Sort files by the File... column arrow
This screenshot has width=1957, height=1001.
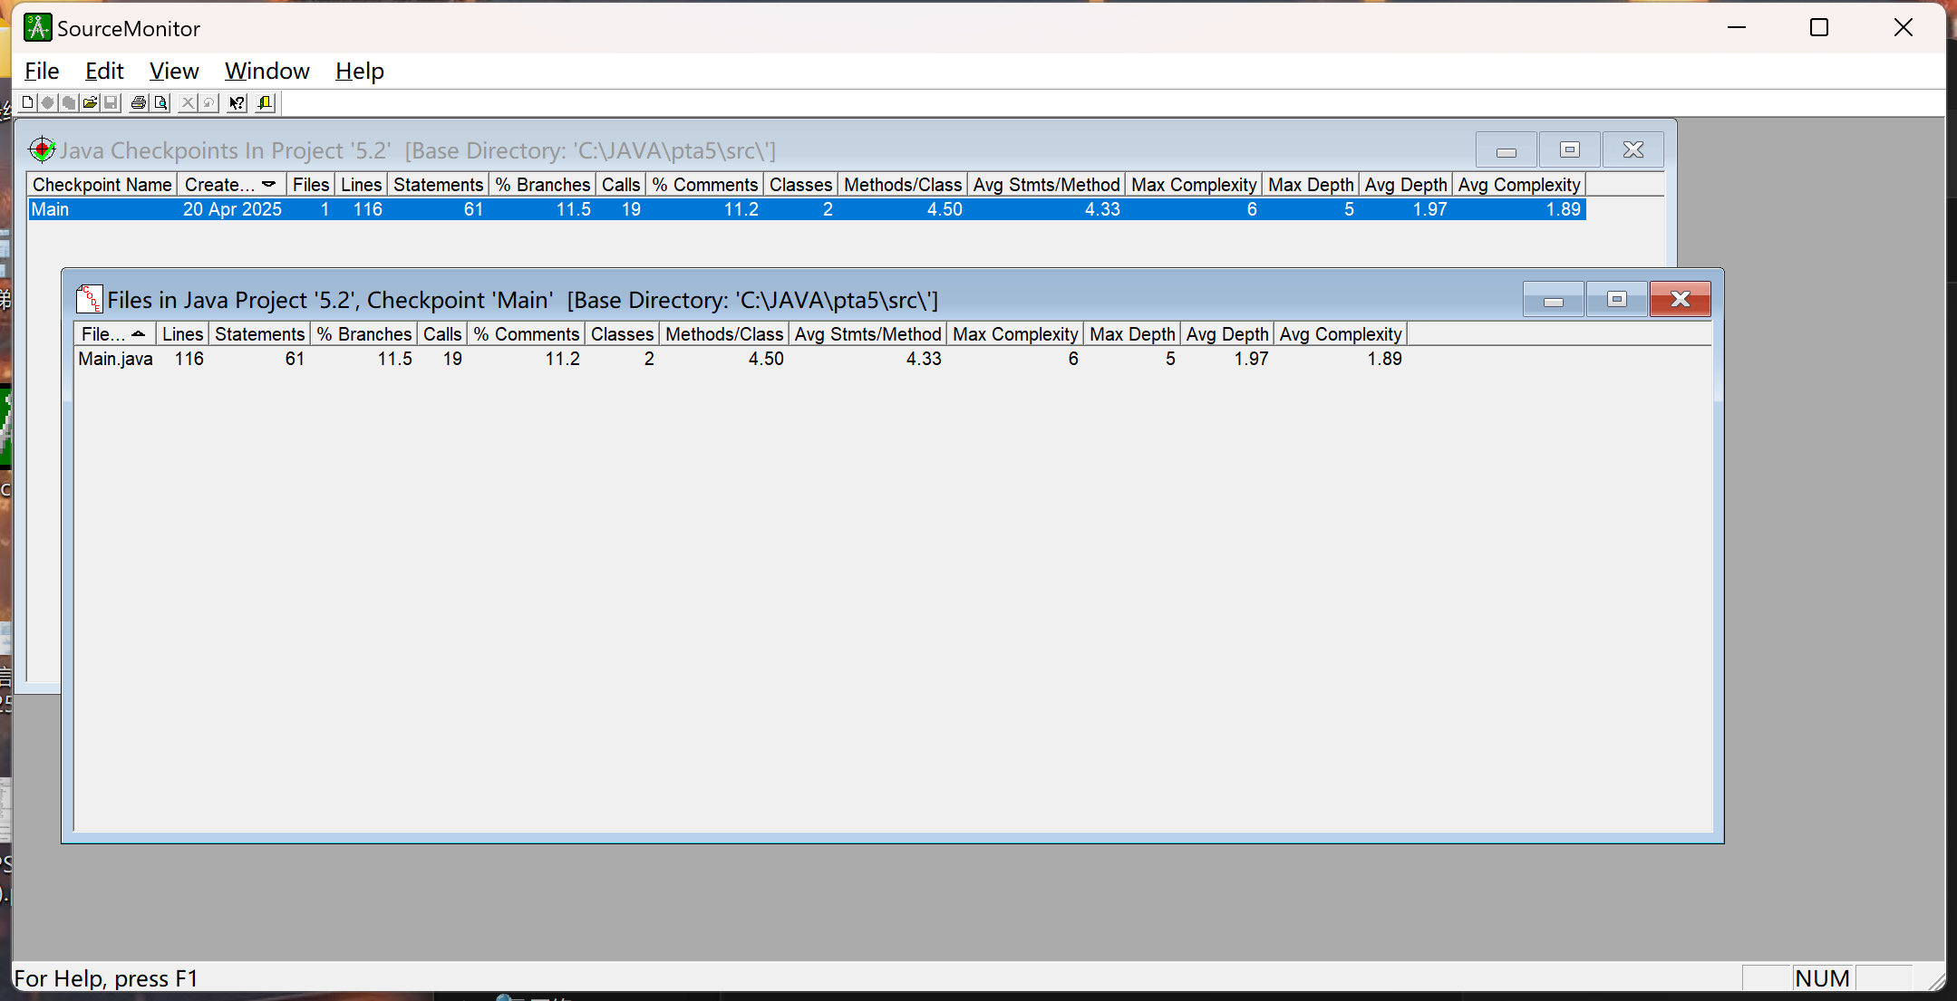pos(138,333)
